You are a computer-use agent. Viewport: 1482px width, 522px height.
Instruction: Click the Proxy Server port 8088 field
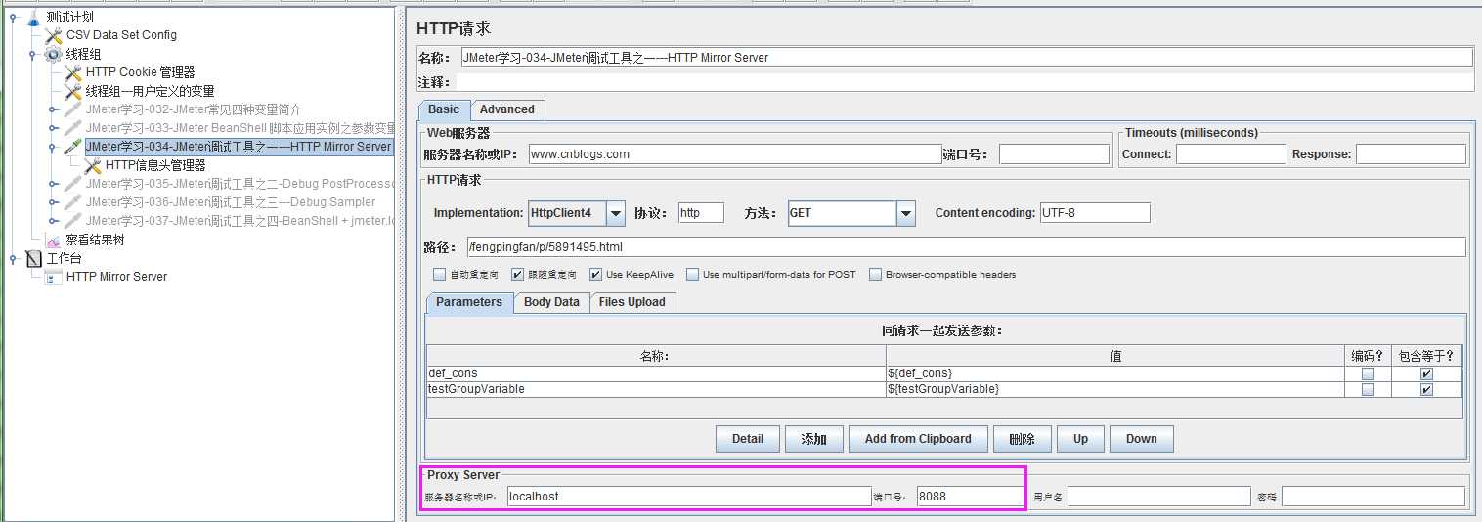970,497
